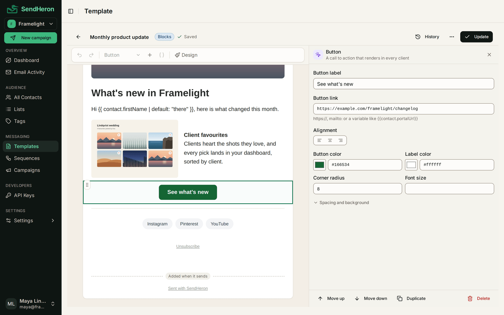Open API Keys page
Screen dimensions: 504x315
[x=31, y=195]
